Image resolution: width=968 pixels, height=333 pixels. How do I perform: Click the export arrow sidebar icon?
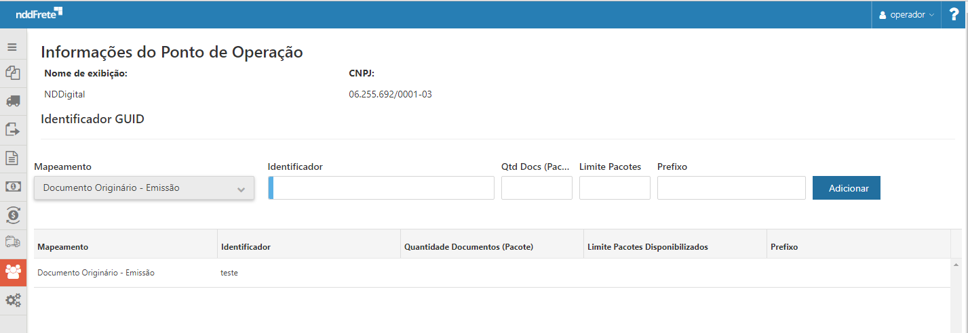(x=12, y=129)
